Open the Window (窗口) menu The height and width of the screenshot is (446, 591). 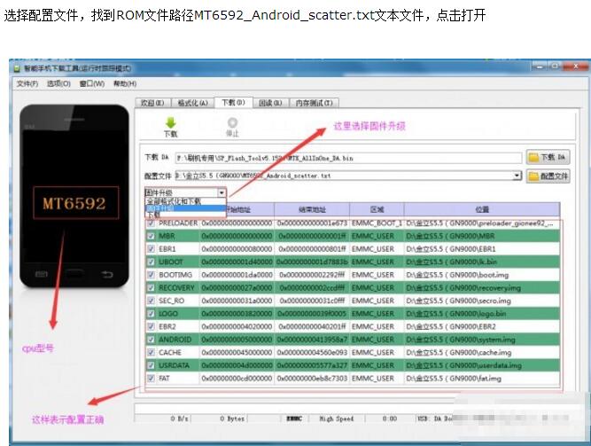[x=92, y=83]
